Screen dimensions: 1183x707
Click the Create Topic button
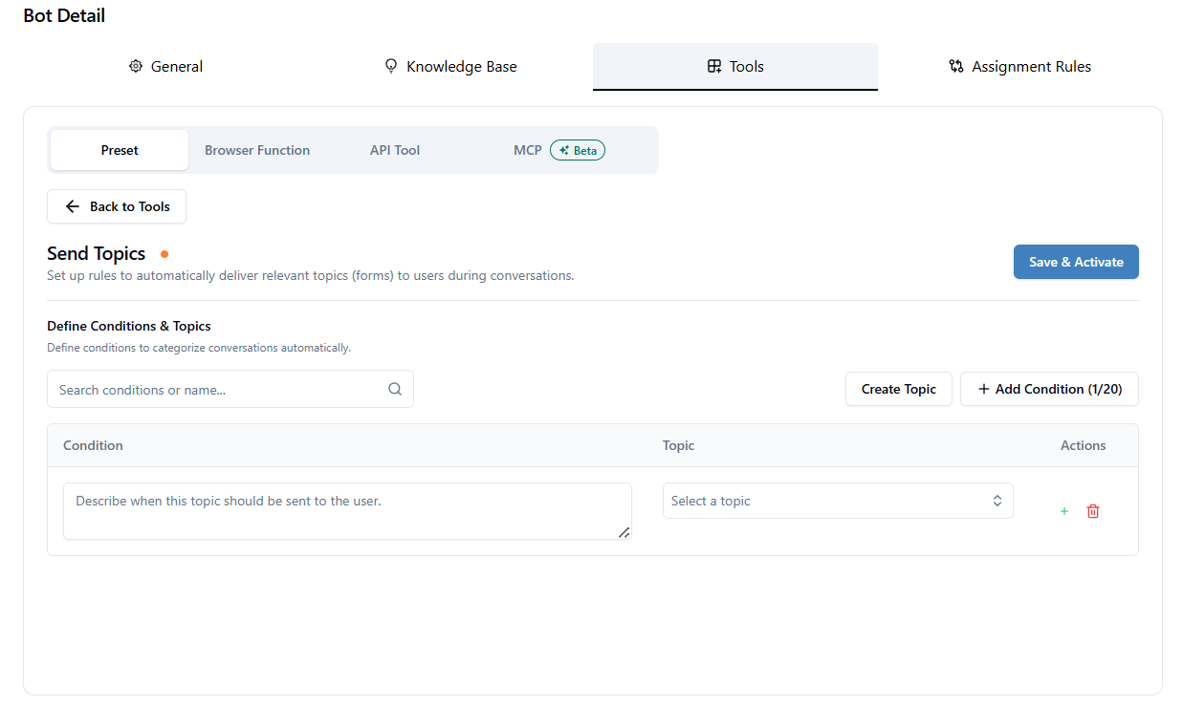(899, 389)
